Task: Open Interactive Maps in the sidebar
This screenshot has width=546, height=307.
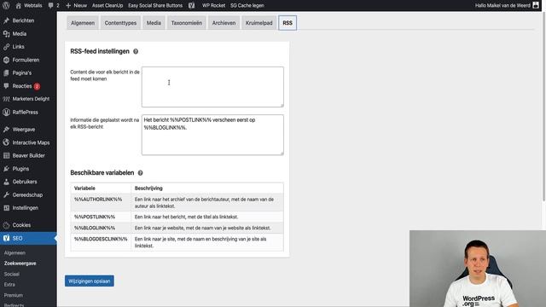Action: click(31, 142)
